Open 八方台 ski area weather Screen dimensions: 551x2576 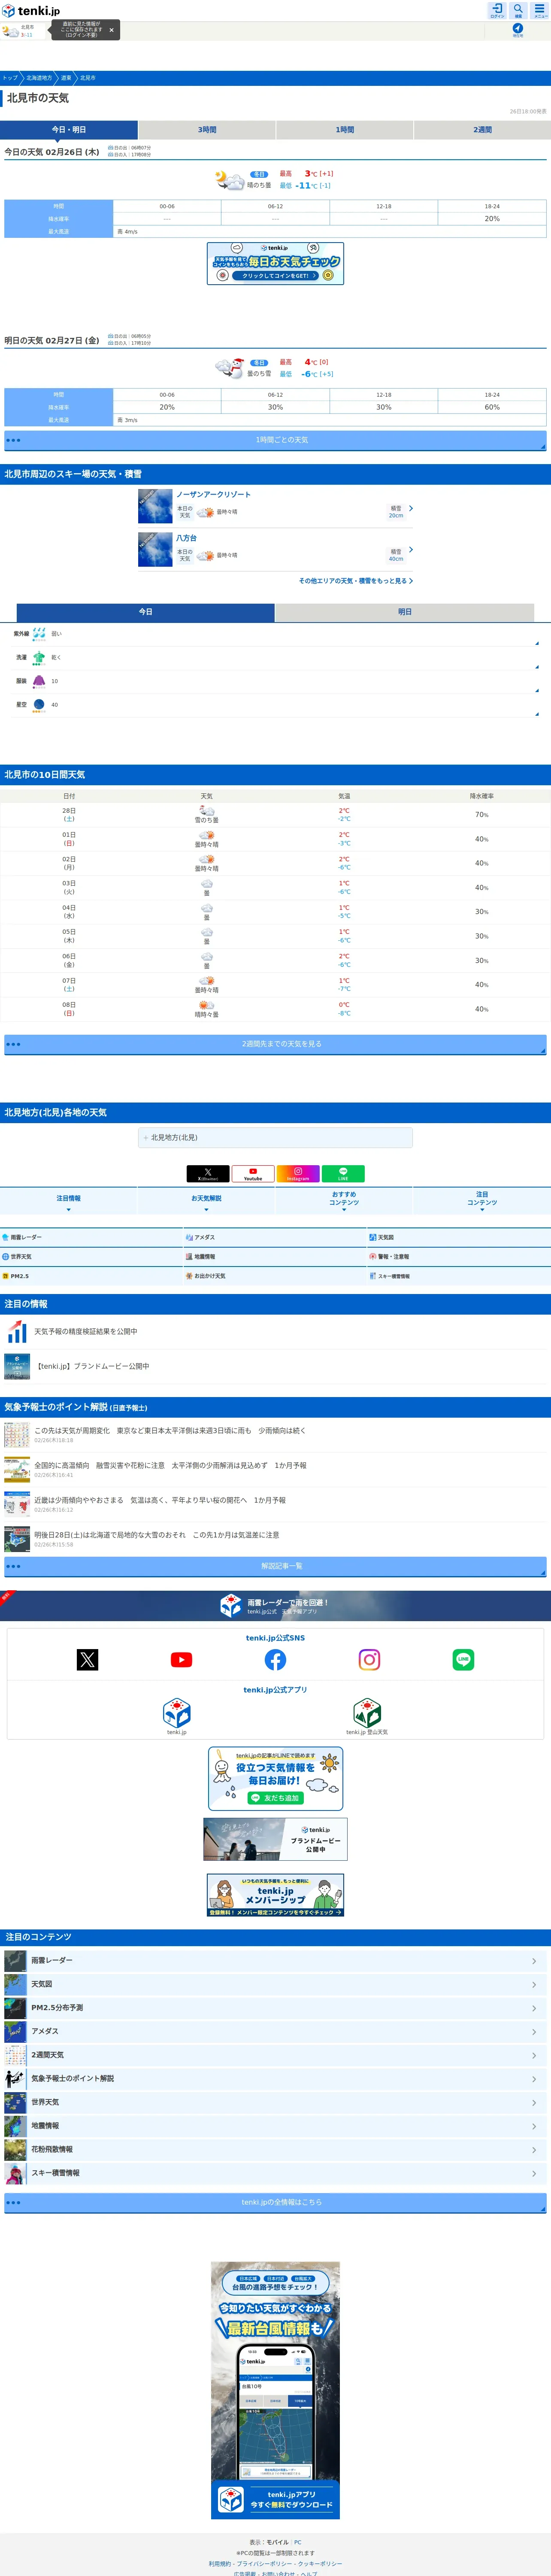tap(275, 550)
